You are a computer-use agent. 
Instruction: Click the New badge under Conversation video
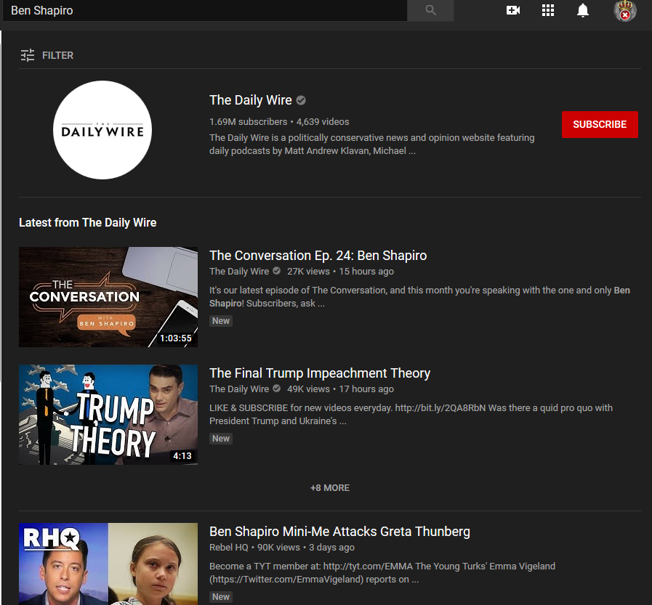click(221, 321)
